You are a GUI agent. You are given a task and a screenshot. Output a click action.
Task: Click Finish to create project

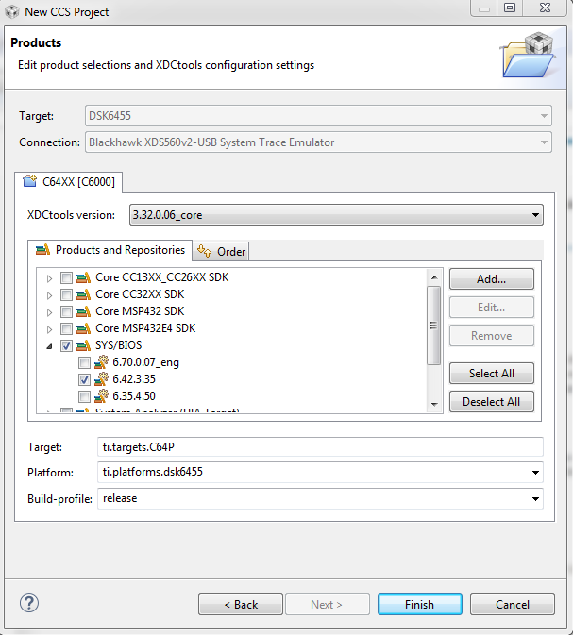point(420,605)
